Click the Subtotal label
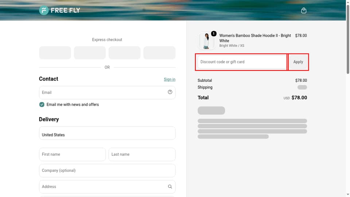Image resolution: width=350 pixels, height=197 pixels. click(205, 80)
